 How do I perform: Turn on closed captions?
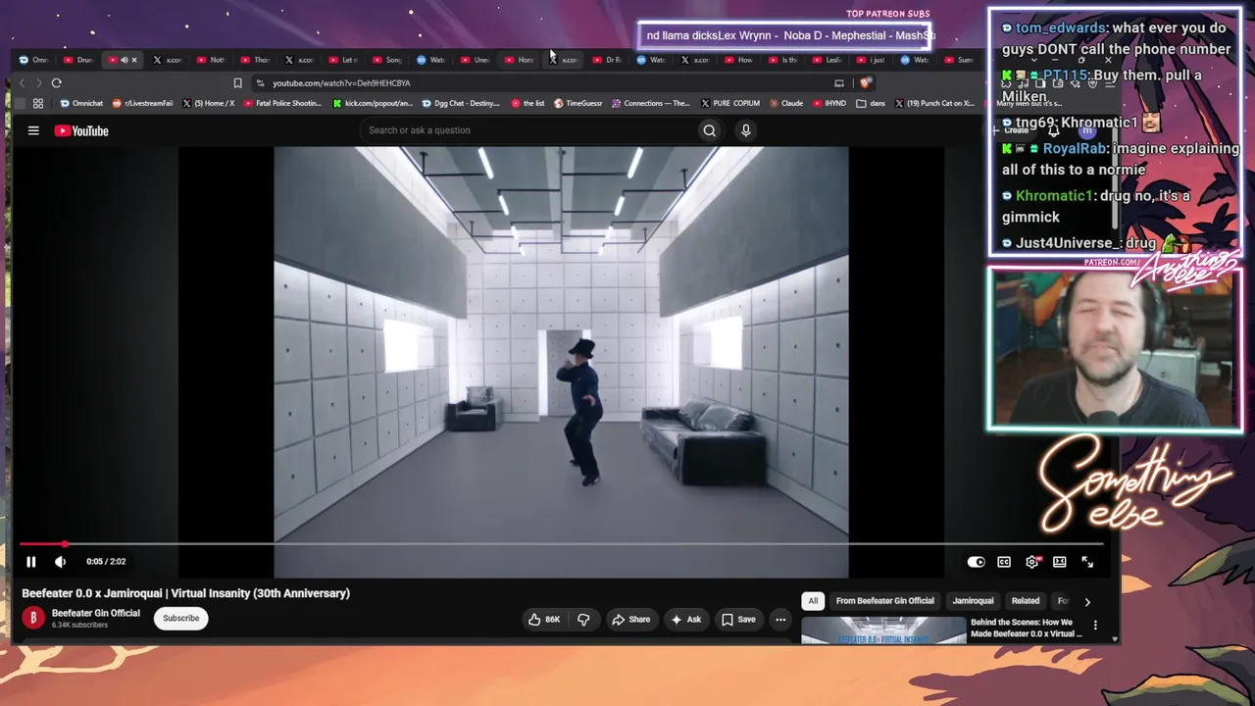(x=1004, y=562)
